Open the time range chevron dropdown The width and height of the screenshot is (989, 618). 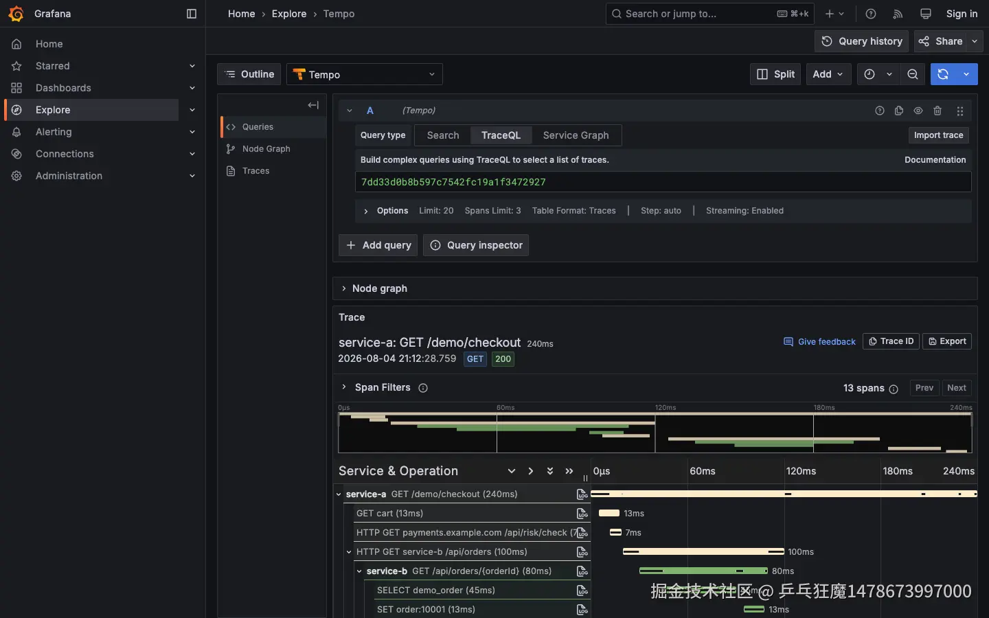click(x=889, y=74)
